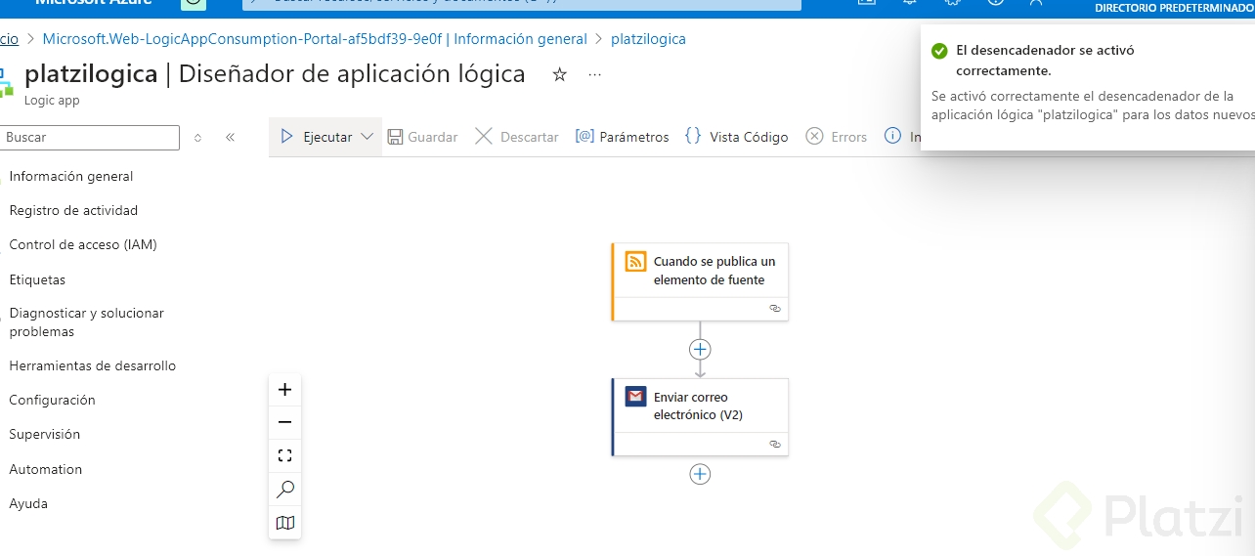Image resolution: width=1255 pixels, height=556 pixels.
Task: Click the Guardar toolbar button
Action: (422, 137)
